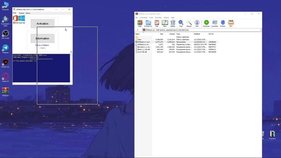The width and height of the screenshot is (281, 158).
Task: Minimize the KMSAuto Net window
Action: (x=56, y=9)
